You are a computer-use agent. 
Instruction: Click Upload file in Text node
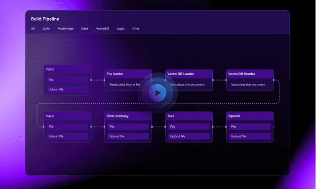coord(189,136)
